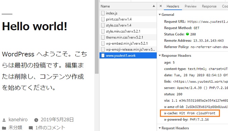Click the file icon beside index.js

click(103, 13)
